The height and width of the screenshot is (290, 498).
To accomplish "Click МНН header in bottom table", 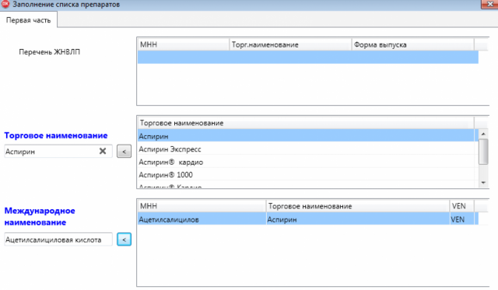I will [x=202, y=206].
